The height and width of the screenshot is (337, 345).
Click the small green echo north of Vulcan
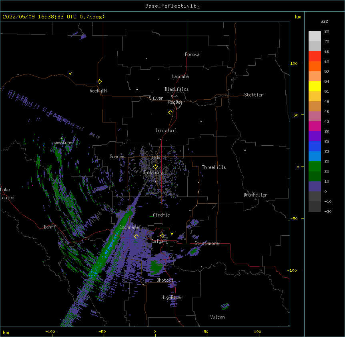pyautogui.click(x=225, y=306)
